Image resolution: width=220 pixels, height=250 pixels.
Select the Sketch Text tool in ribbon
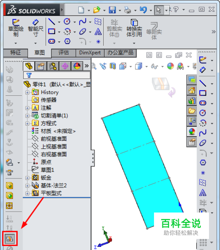98,32
